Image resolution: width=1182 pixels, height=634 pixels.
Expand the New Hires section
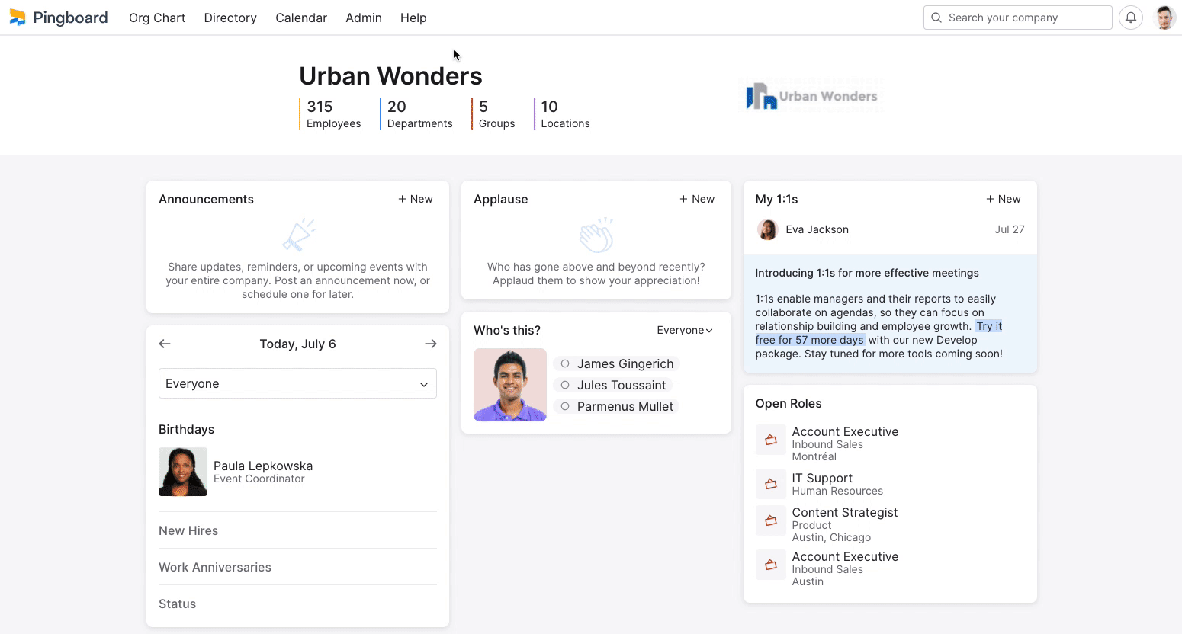point(188,530)
